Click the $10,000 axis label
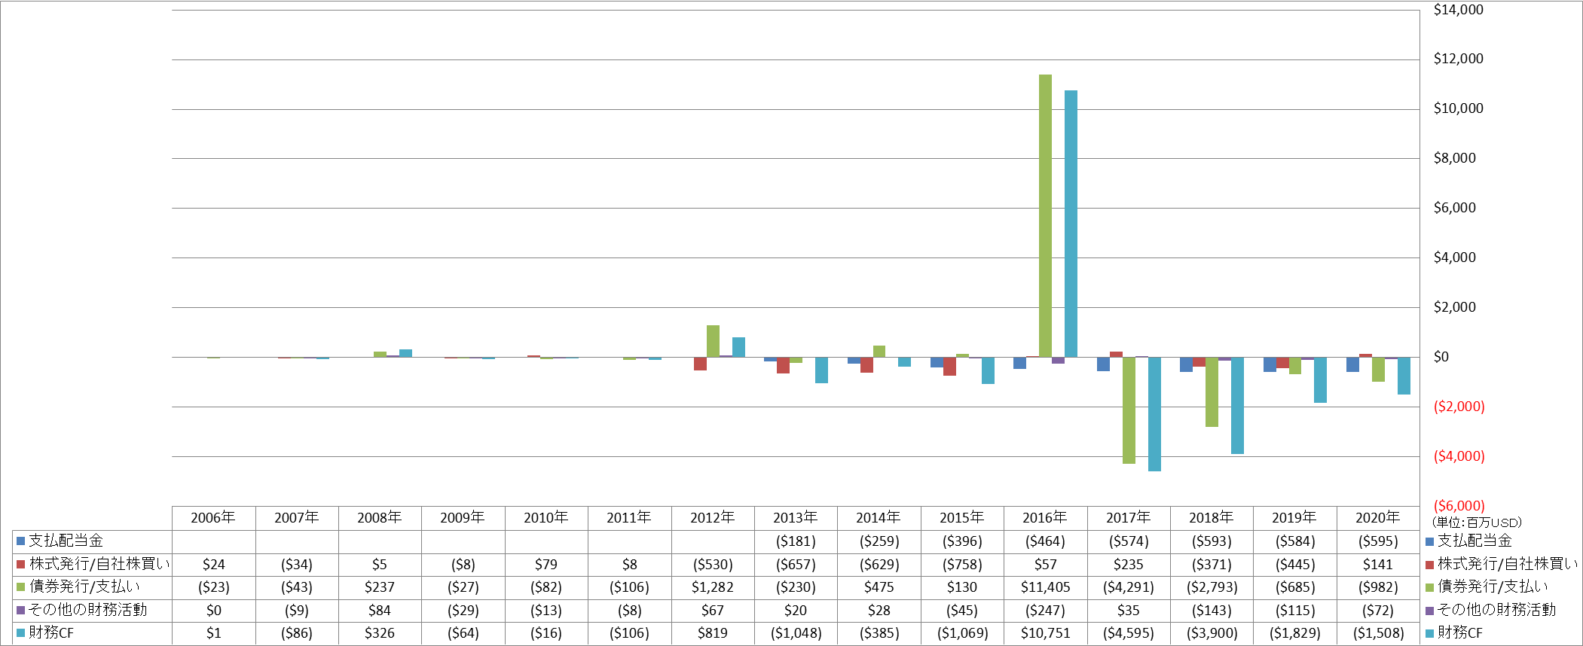This screenshot has height=646, width=1583. pyautogui.click(x=1458, y=108)
